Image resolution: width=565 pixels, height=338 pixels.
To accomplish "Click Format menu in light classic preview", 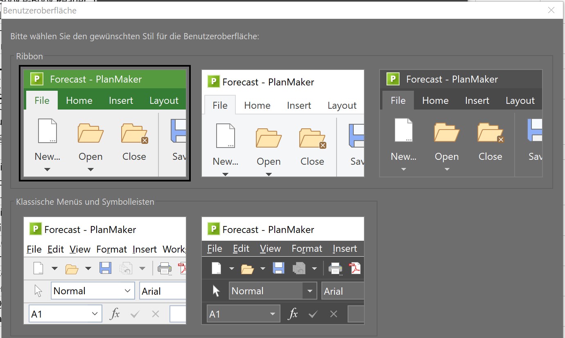I will [x=112, y=249].
